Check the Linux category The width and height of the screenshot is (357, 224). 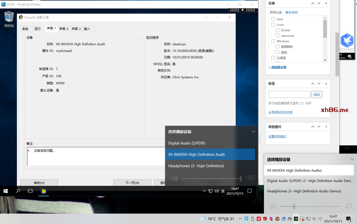tap(273, 24)
